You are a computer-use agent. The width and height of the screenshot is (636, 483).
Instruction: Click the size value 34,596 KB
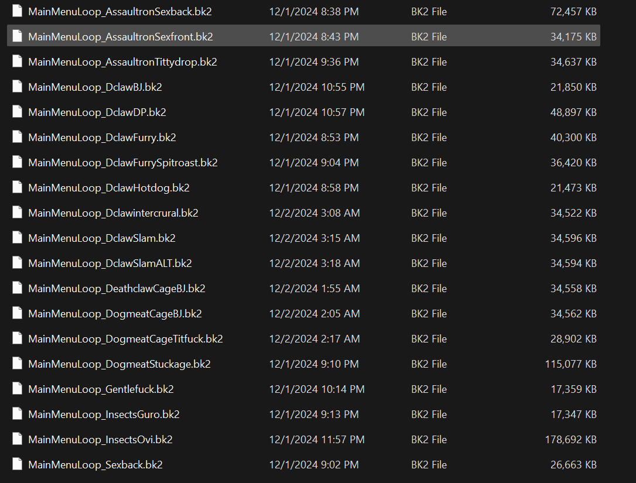[573, 238]
